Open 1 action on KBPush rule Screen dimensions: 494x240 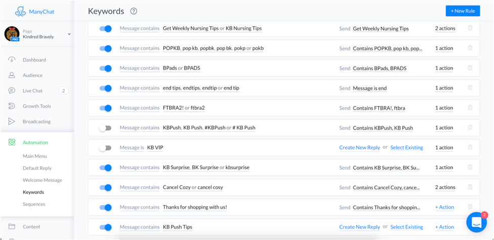pyautogui.click(x=444, y=128)
